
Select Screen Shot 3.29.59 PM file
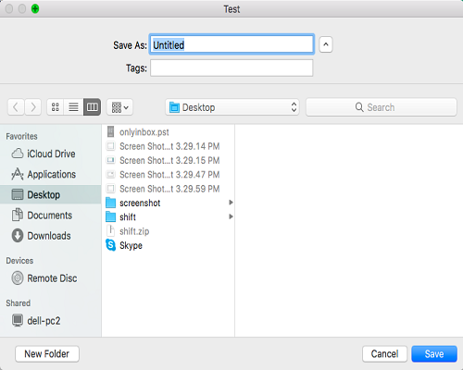[x=168, y=189]
